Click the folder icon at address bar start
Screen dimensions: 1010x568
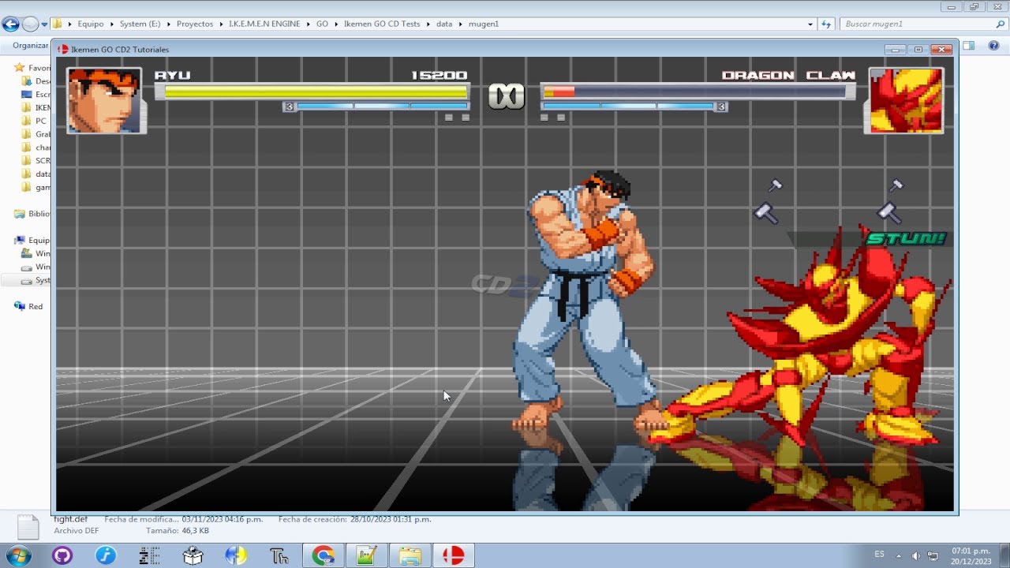pos(58,24)
